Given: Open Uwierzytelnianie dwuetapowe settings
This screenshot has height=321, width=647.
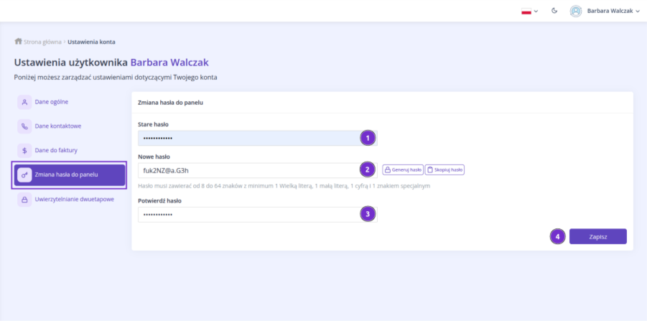Looking at the screenshot, I should point(74,199).
